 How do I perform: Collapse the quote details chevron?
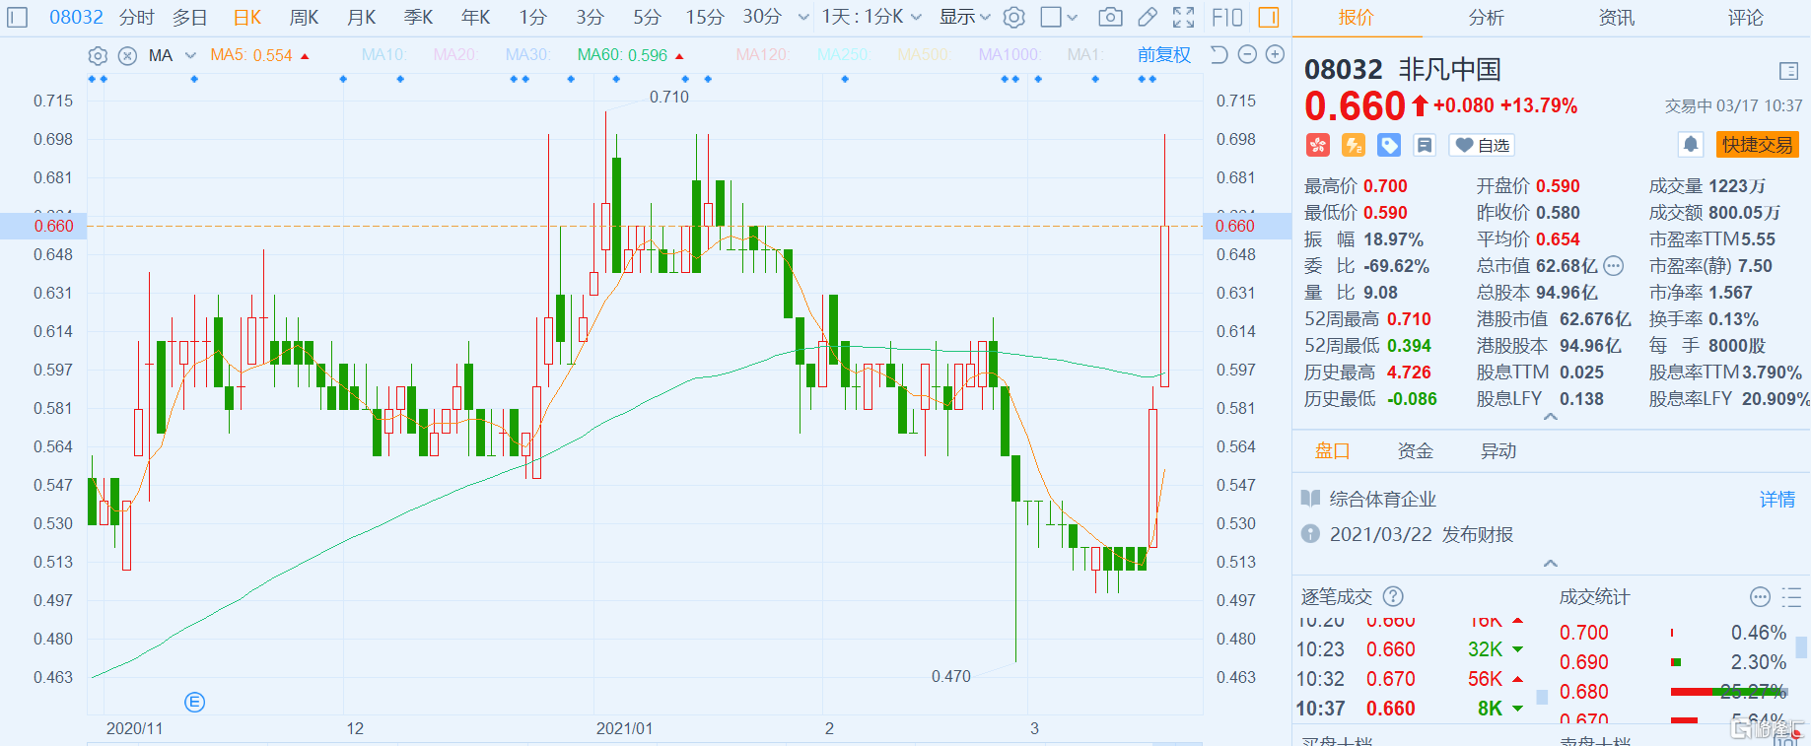coord(1550,417)
